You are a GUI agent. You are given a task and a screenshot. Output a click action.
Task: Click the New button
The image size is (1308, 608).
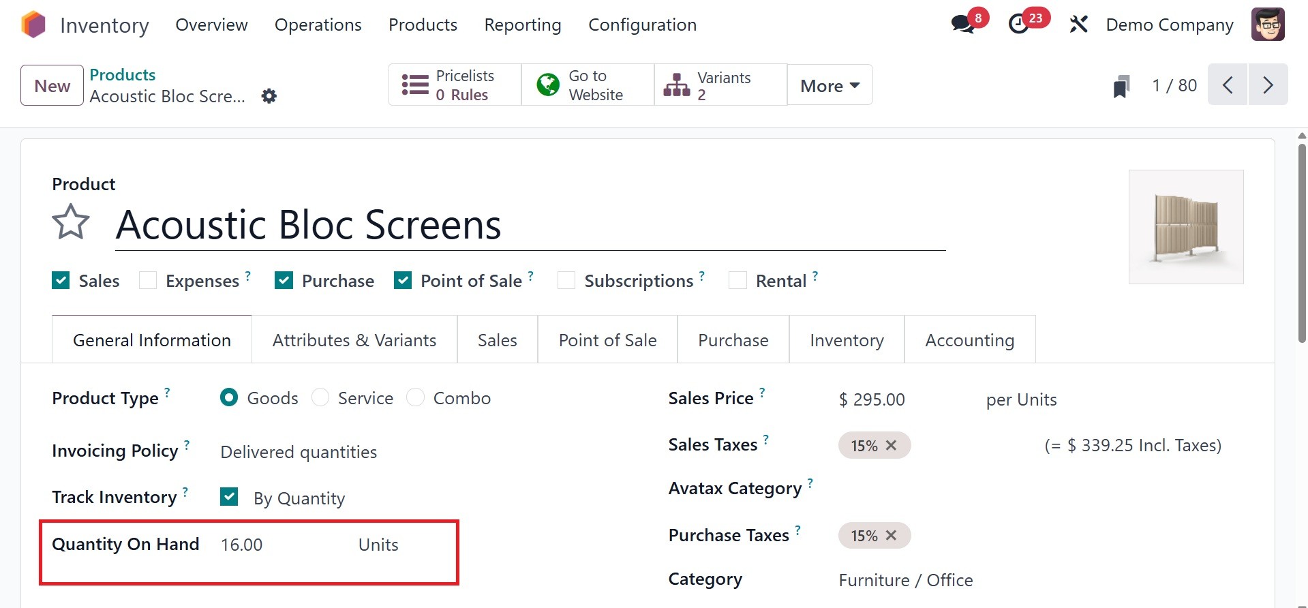52,86
